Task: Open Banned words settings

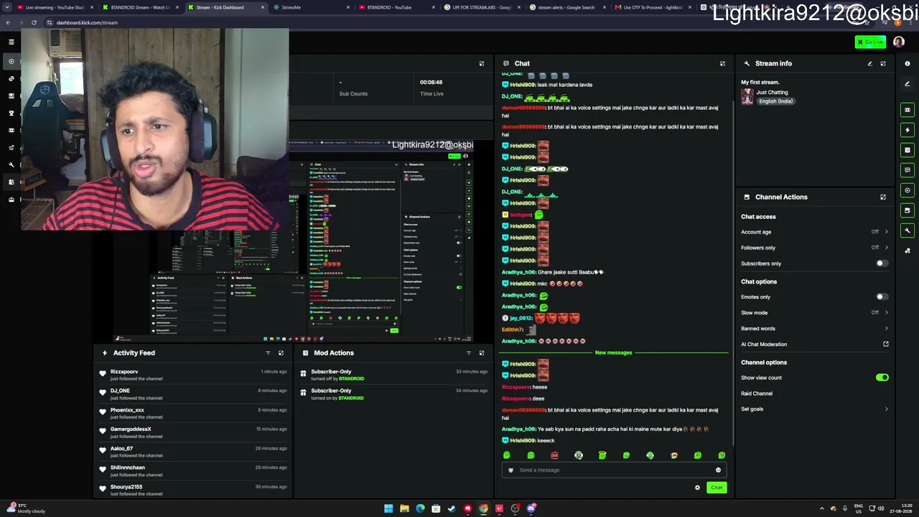Action: (815, 328)
